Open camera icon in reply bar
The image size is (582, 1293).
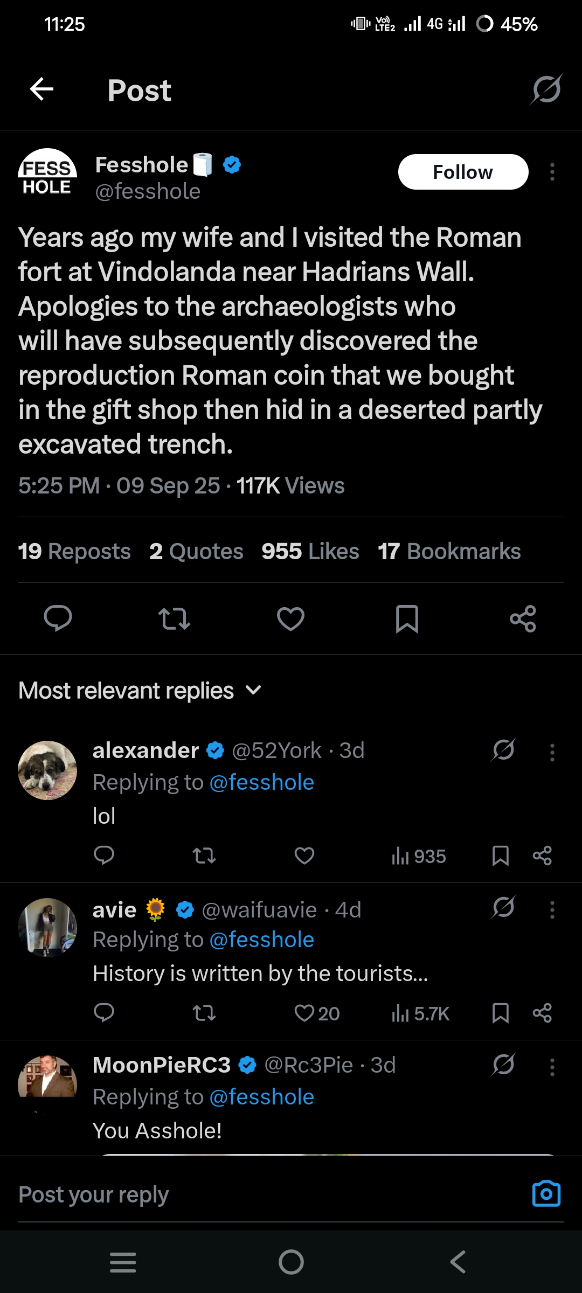tap(546, 1194)
